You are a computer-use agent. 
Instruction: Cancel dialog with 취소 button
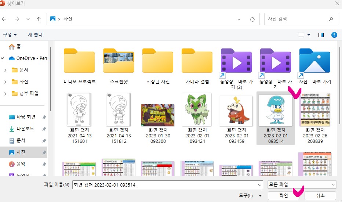(320, 195)
